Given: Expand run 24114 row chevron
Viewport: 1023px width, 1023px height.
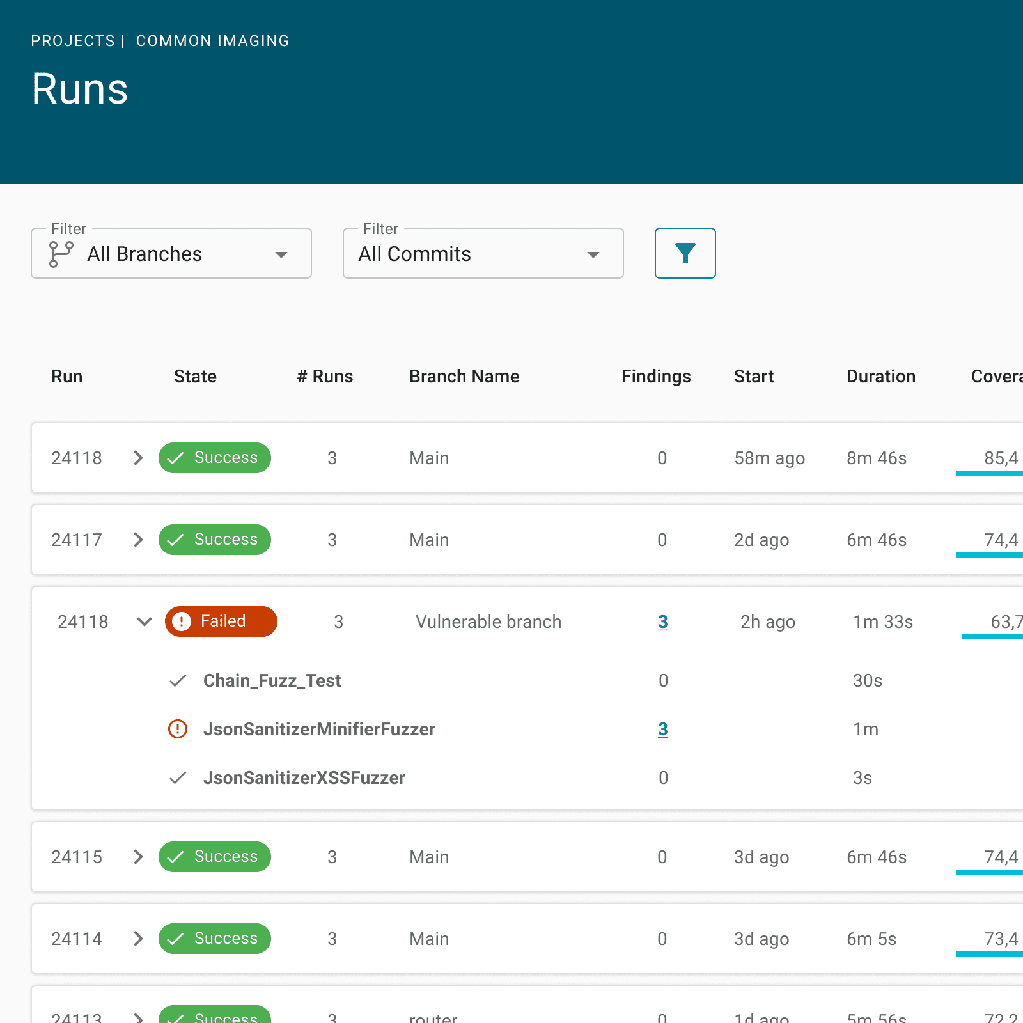Looking at the screenshot, I should (x=138, y=939).
